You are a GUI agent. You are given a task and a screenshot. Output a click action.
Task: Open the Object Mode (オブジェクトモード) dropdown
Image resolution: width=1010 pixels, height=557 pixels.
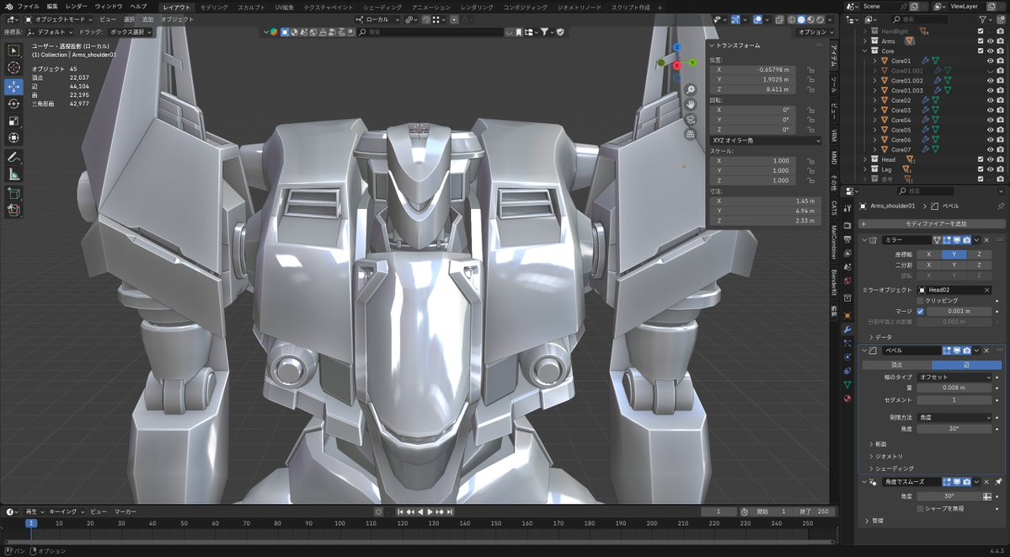tap(58, 19)
